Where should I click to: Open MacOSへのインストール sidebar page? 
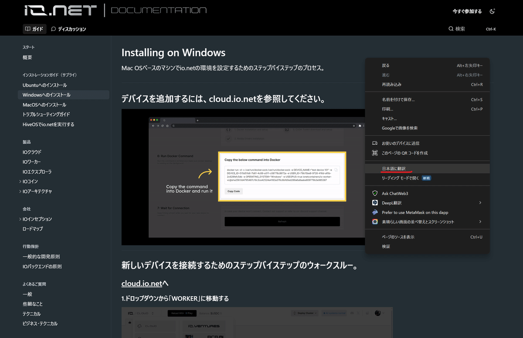click(44, 105)
